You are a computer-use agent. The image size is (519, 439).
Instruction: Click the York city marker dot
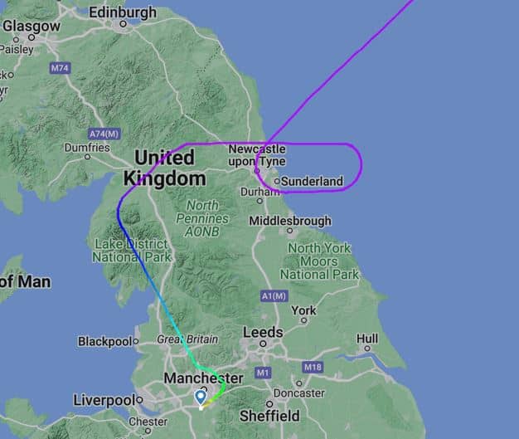(303, 320)
